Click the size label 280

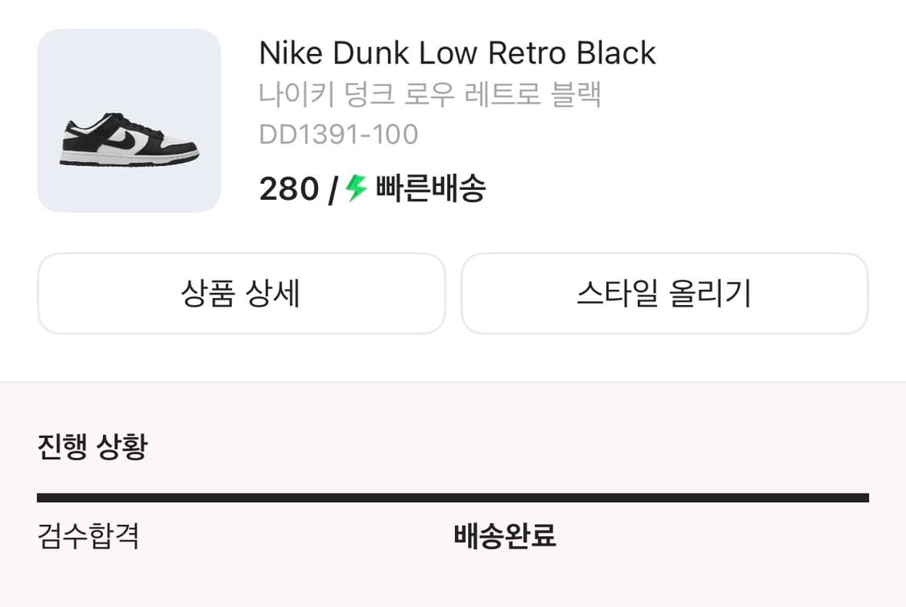(x=287, y=188)
